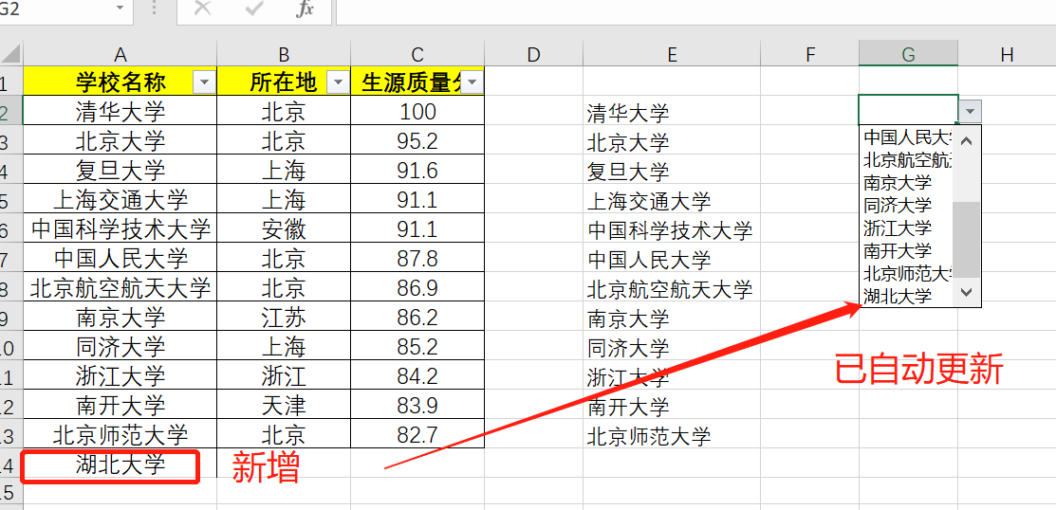Click Select All corner triangle

pos(11,54)
